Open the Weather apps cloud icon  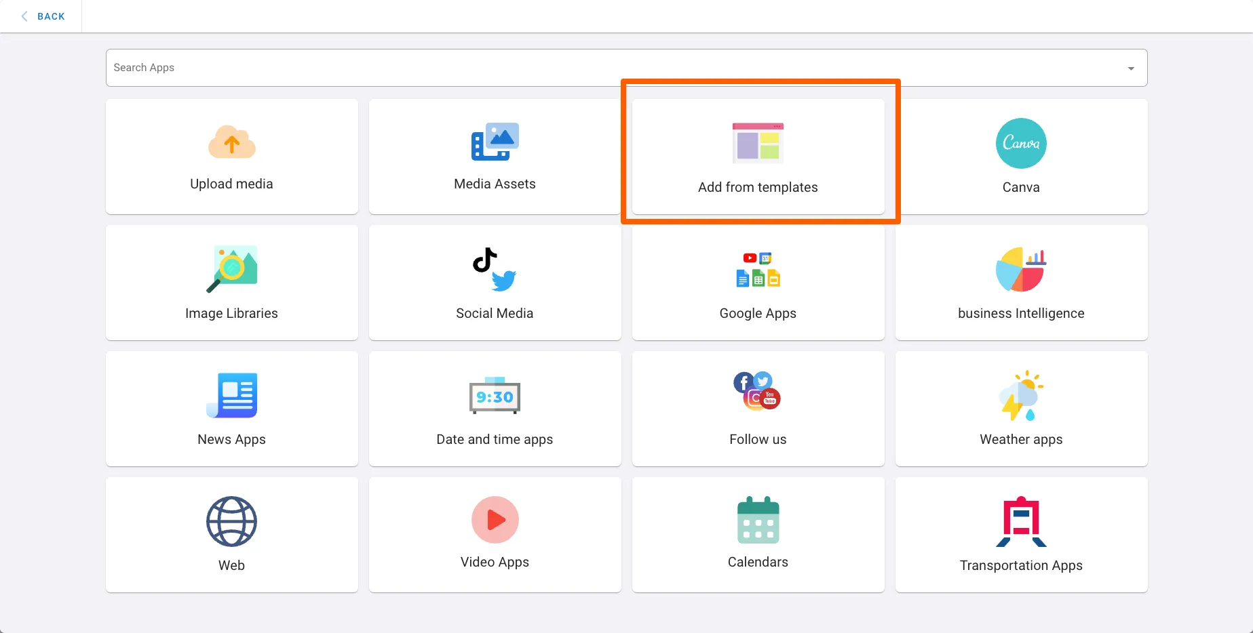(x=1021, y=395)
